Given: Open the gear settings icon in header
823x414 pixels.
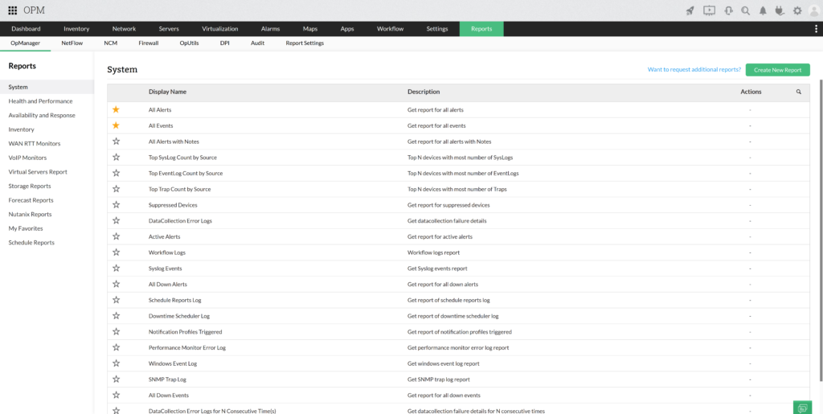Looking at the screenshot, I should (x=797, y=10).
